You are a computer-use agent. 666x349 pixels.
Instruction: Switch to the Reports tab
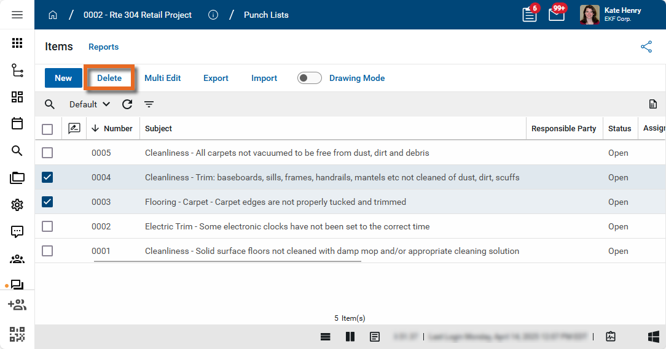coord(103,47)
